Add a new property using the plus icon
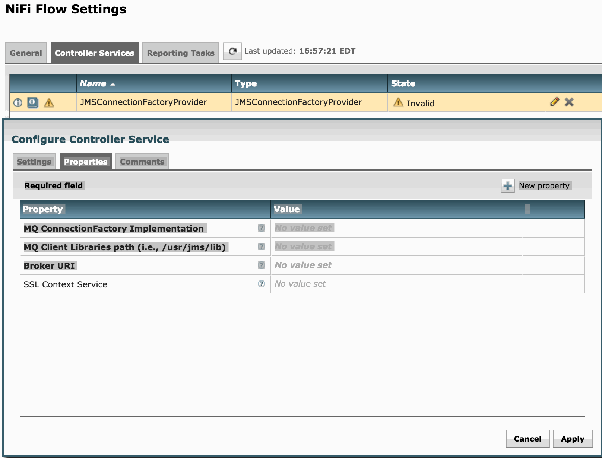 click(x=507, y=185)
